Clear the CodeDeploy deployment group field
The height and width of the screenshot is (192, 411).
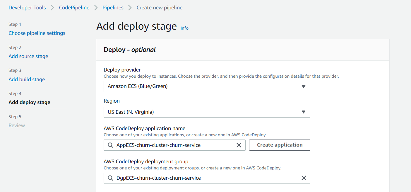coord(304,178)
